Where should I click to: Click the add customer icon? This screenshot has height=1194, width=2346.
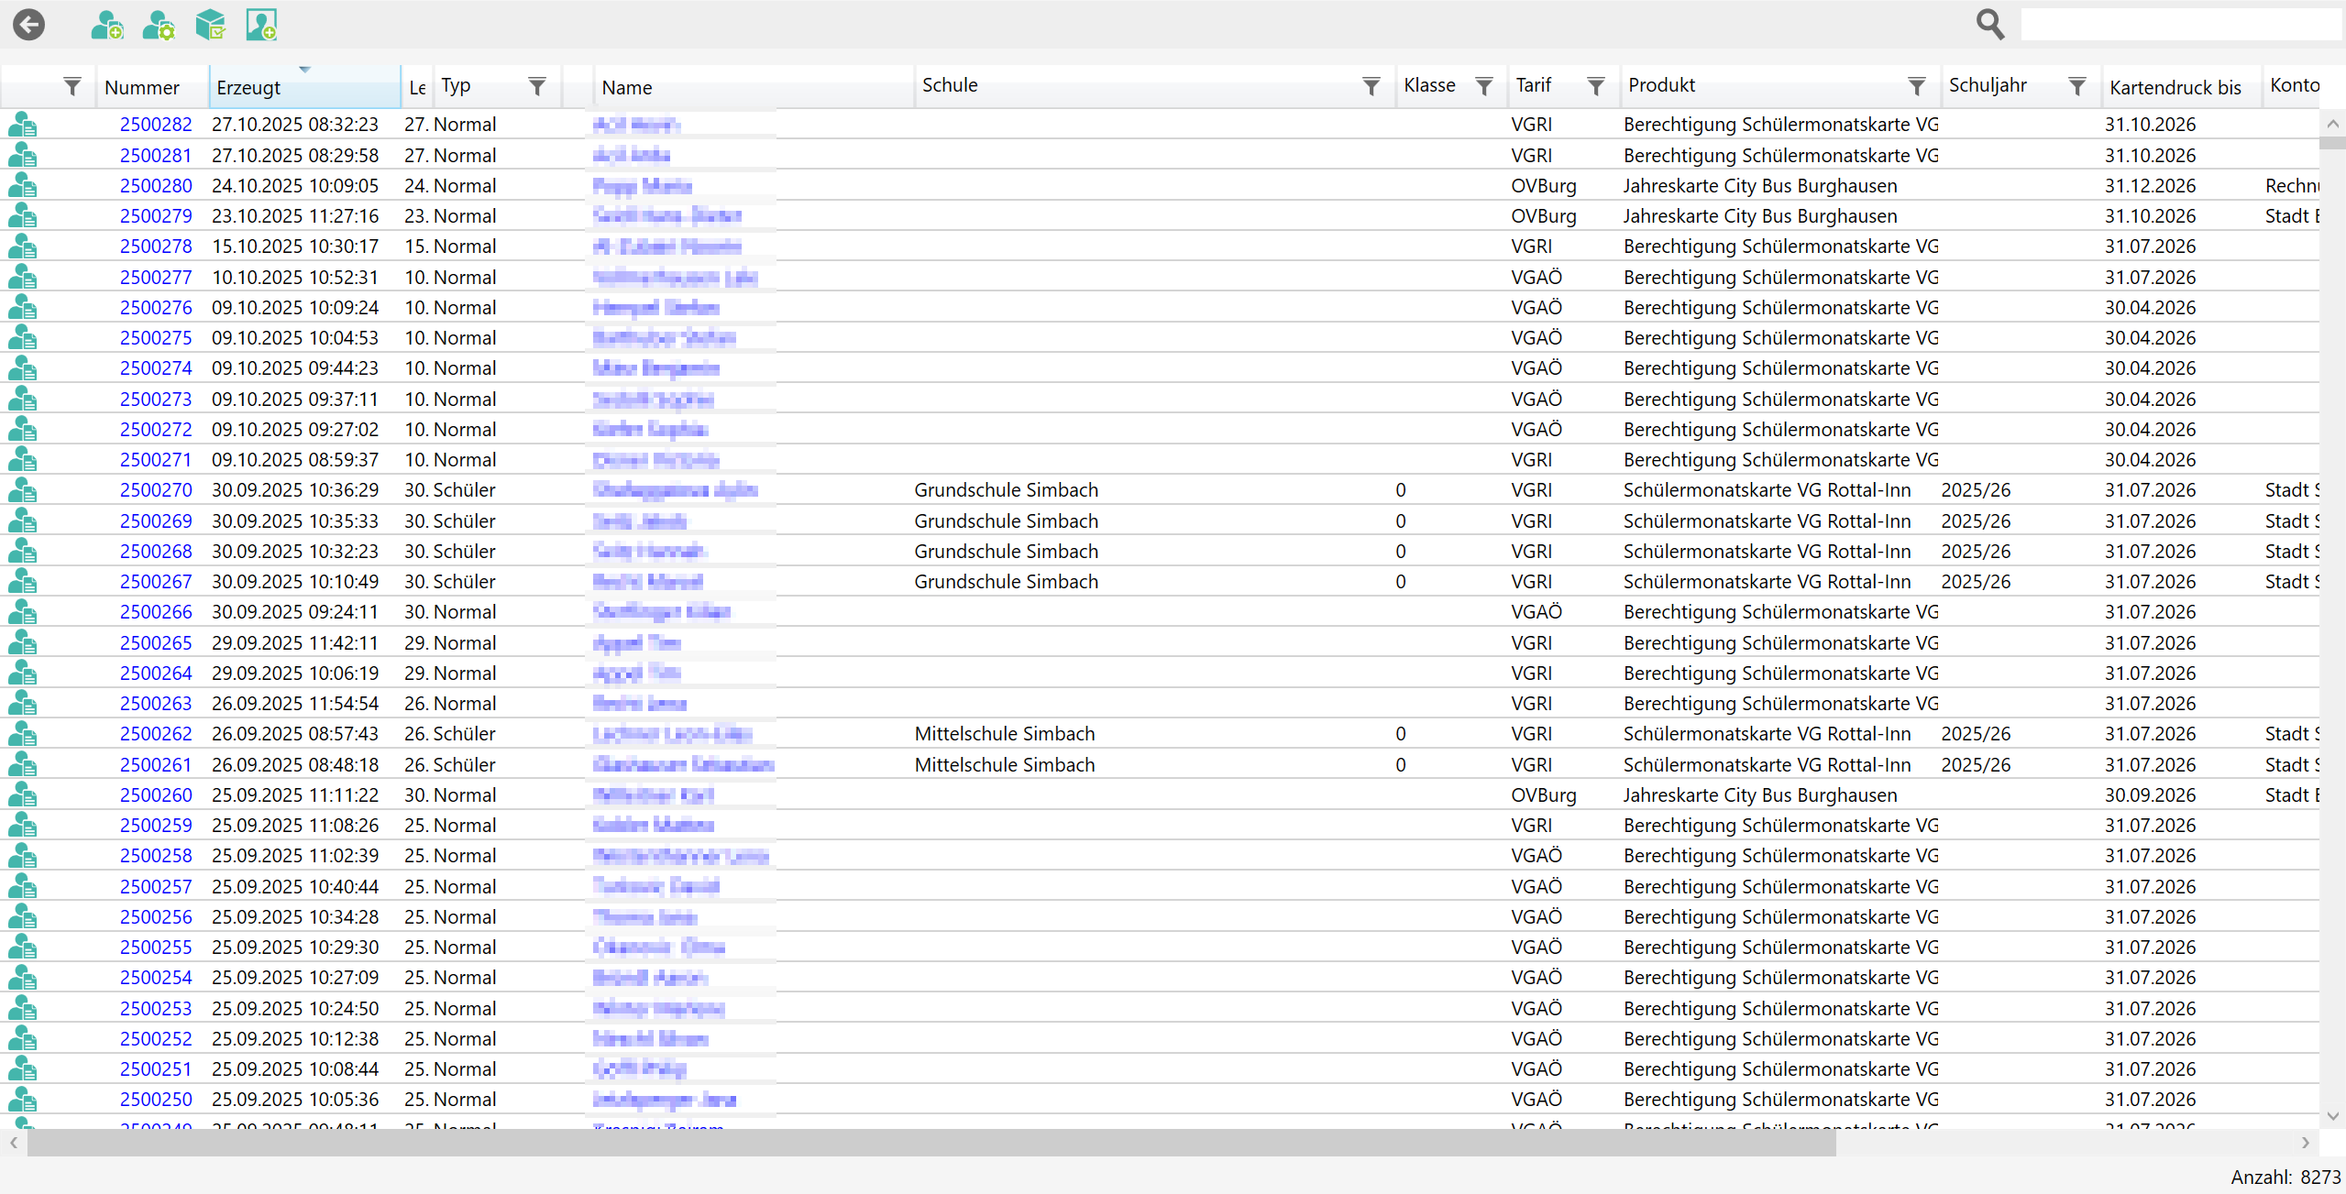coord(107,25)
